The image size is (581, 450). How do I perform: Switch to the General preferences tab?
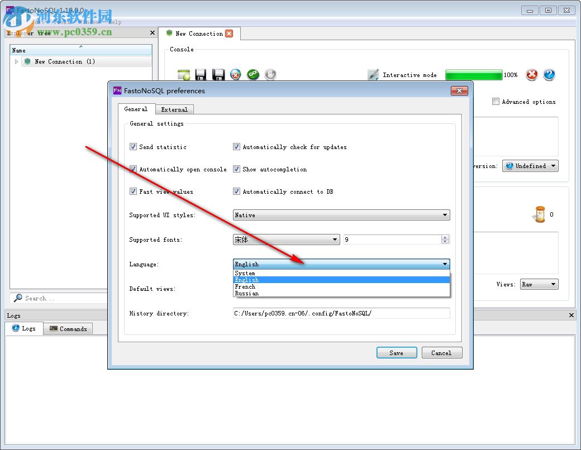click(136, 109)
